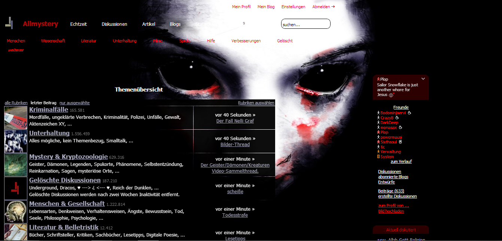
Task: Open 'Der Fall Nelli Graf' thread
Action: click(x=235, y=121)
